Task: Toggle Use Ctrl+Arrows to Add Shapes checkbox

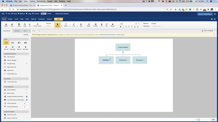Action: click(27, 100)
